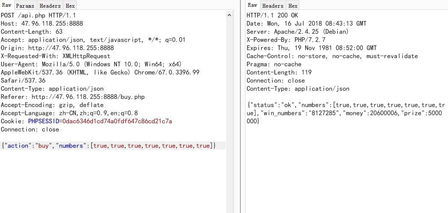Image resolution: width=448 pixels, height=213 pixels.
Task: Click the Host header line
Action: [42, 24]
